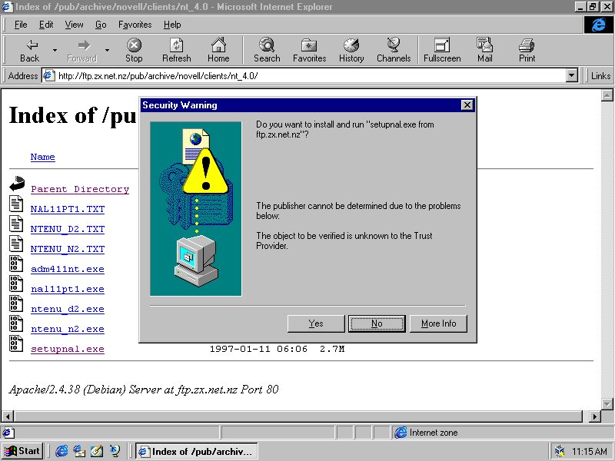Click the vertical scrollbar down arrow
The height and width of the screenshot is (461, 615).
pos(607,404)
